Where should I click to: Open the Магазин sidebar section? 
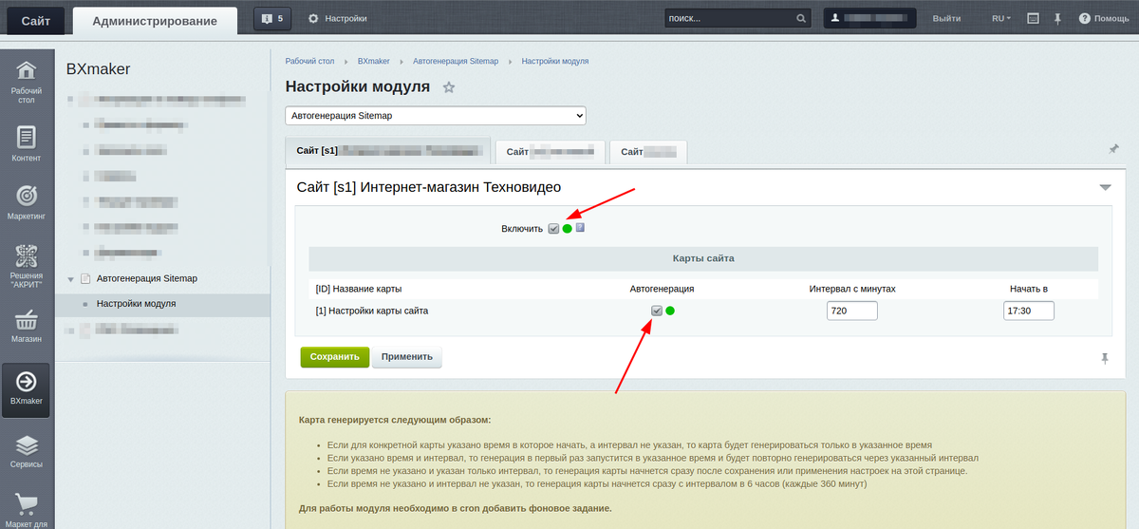[x=27, y=326]
